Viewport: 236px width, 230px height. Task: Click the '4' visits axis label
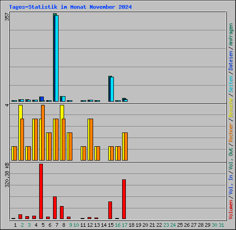7,105
